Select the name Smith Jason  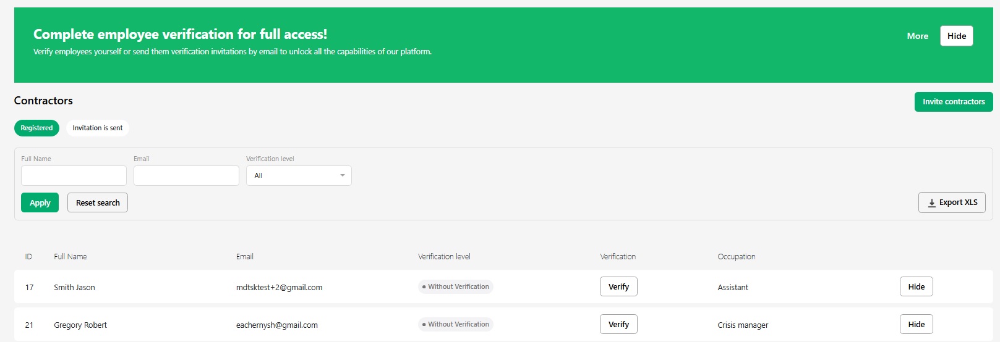74,287
